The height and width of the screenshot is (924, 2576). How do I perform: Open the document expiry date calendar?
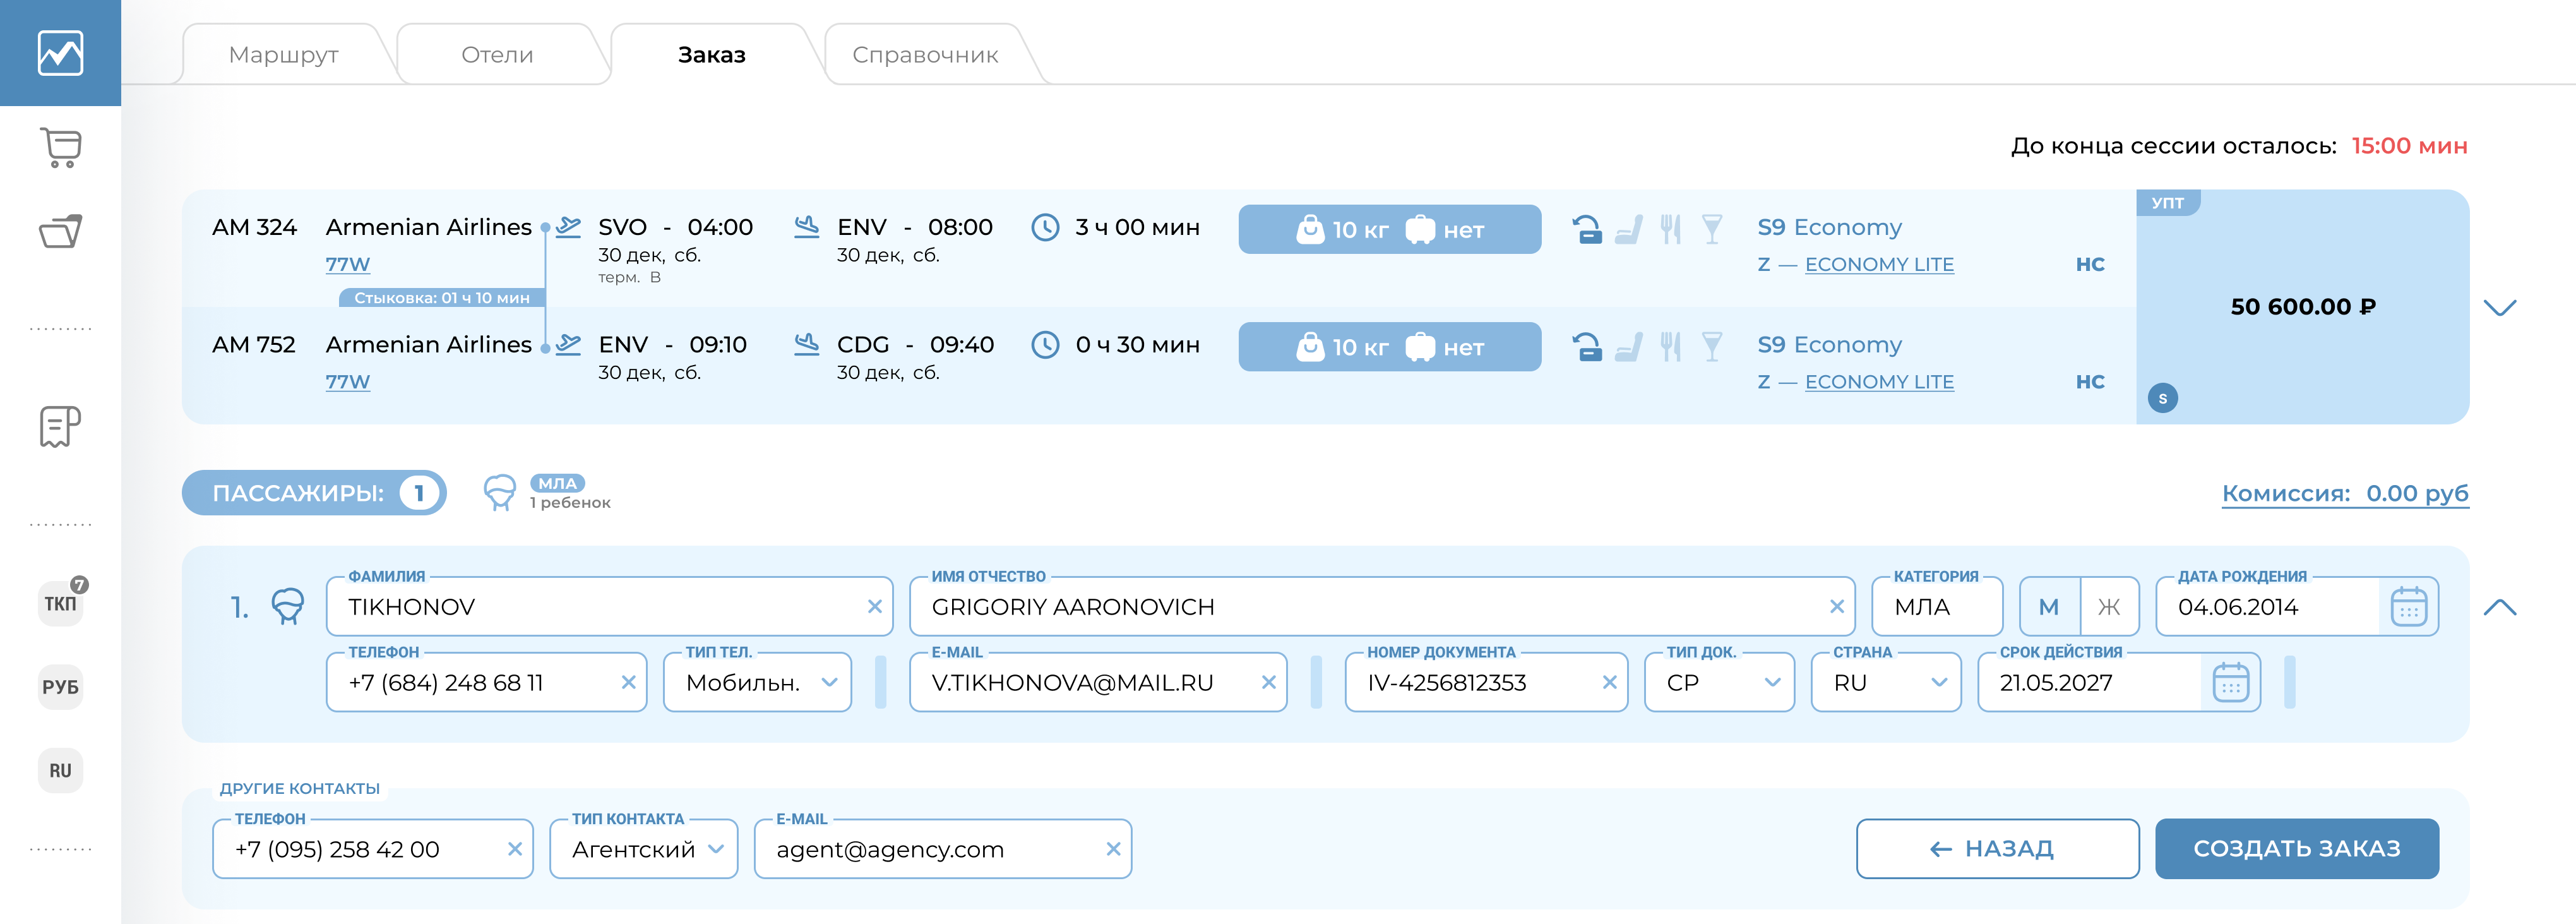pyautogui.click(x=2230, y=683)
